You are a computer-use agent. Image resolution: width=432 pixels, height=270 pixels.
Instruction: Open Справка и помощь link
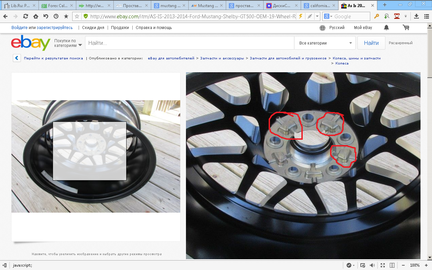point(154,28)
